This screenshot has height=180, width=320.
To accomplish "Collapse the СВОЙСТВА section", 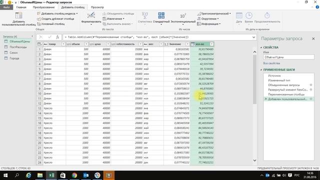I will coord(261,47).
